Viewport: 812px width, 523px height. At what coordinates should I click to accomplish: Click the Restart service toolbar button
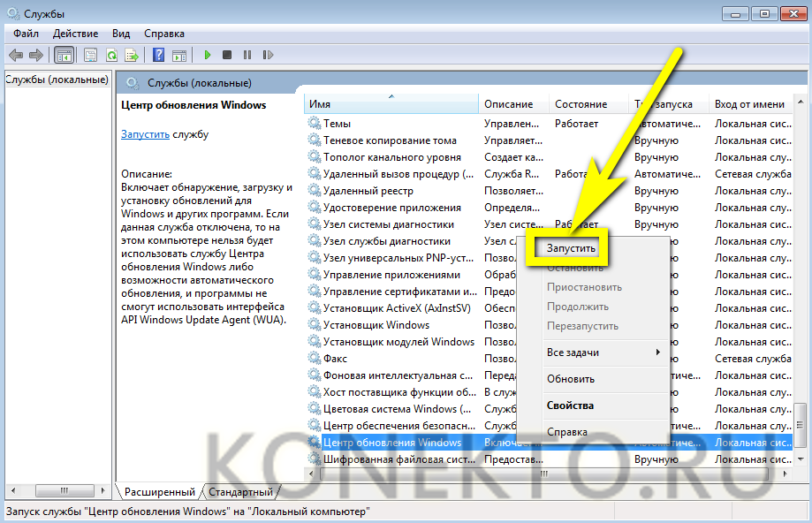click(268, 55)
